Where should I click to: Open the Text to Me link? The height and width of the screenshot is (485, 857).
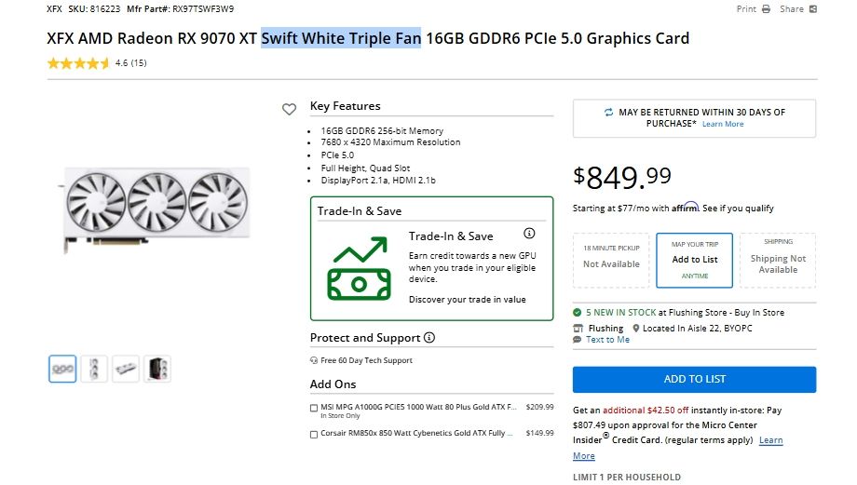(x=607, y=340)
